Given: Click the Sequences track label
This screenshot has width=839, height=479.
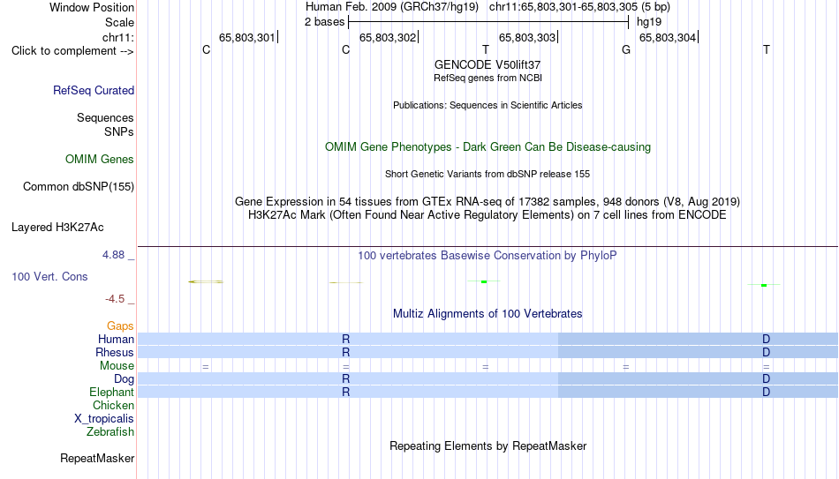Looking at the screenshot, I should (105, 117).
